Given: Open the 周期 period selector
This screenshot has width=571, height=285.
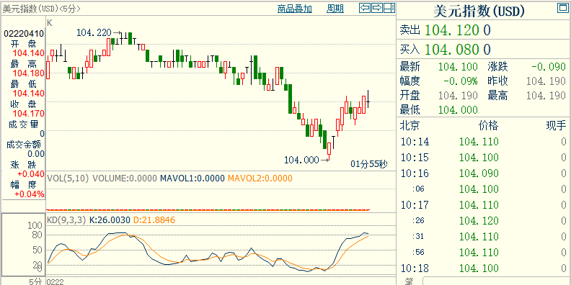Looking at the screenshot, I should pyautogui.click(x=335, y=9).
